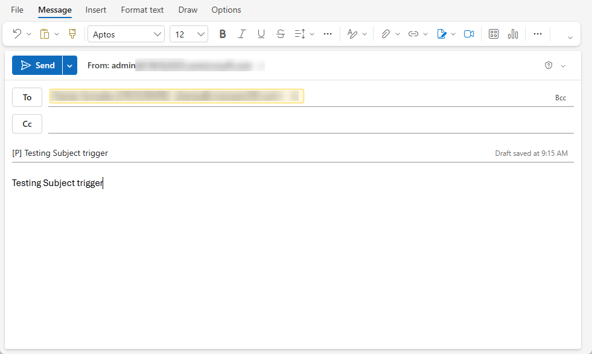The width and height of the screenshot is (592, 354).
Task: Switch to the Insert tab
Action: 96,10
